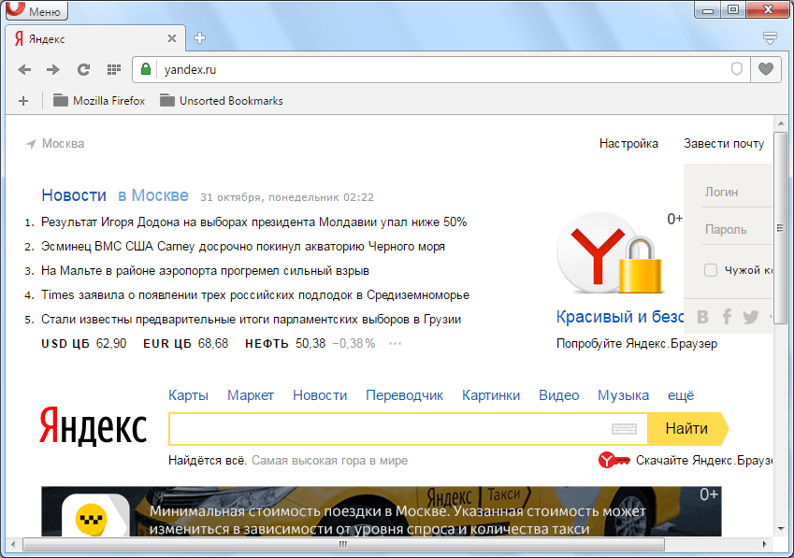
Task: Open the Видео service
Action: tap(559, 395)
